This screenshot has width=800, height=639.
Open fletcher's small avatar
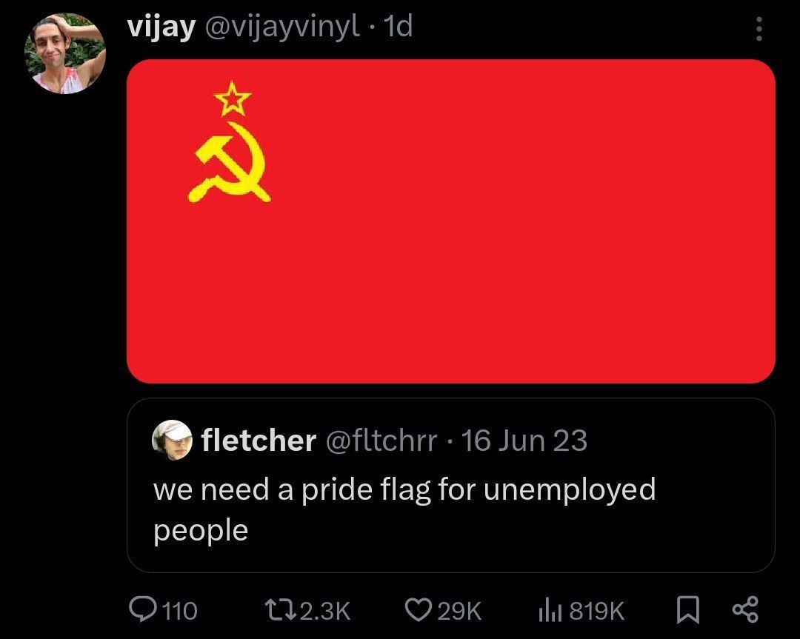(x=172, y=440)
